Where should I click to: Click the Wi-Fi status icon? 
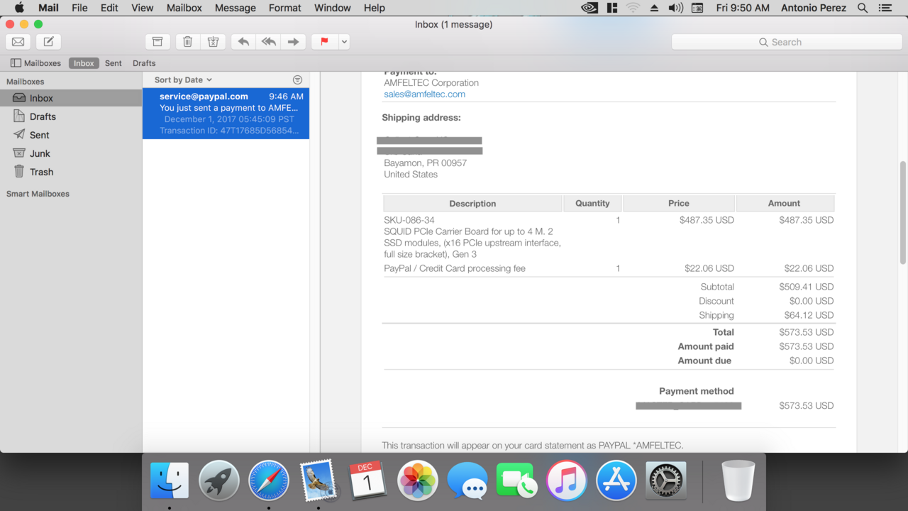[x=633, y=8]
